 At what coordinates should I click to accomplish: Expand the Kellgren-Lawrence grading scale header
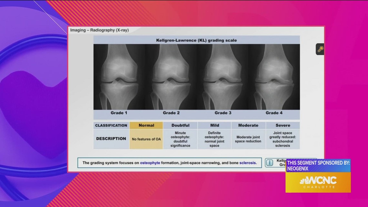(197, 40)
